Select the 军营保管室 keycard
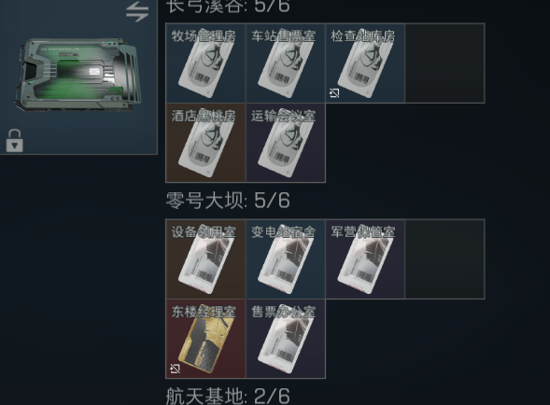Viewport: 550px width, 405px height. click(x=365, y=259)
